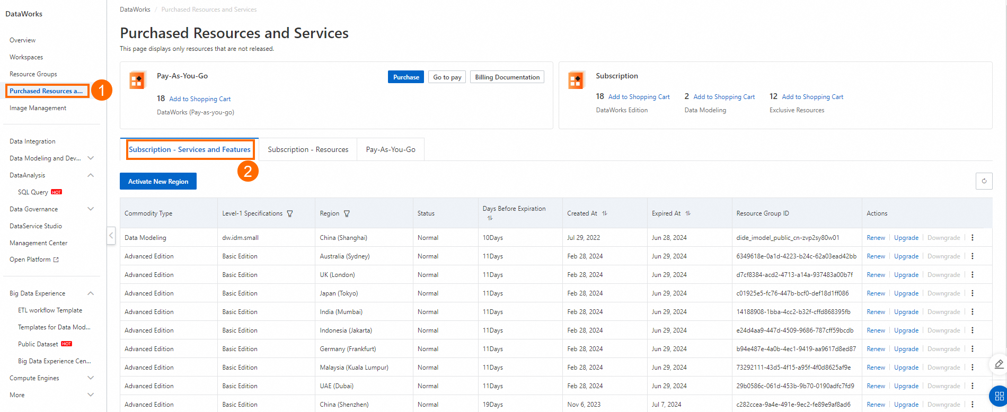Open more actions for UAE (Dubai) row
The width and height of the screenshot is (1007, 412).
click(x=973, y=386)
